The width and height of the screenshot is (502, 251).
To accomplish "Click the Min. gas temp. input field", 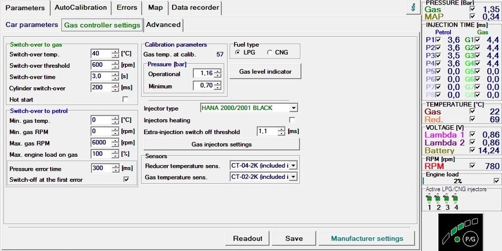I will [101, 120].
